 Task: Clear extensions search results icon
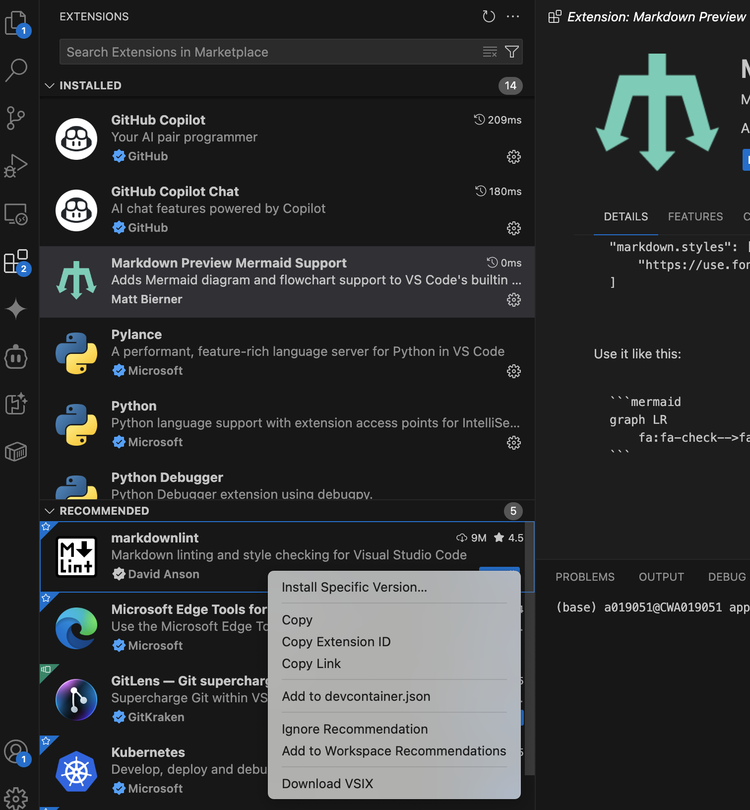click(x=490, y=52)
